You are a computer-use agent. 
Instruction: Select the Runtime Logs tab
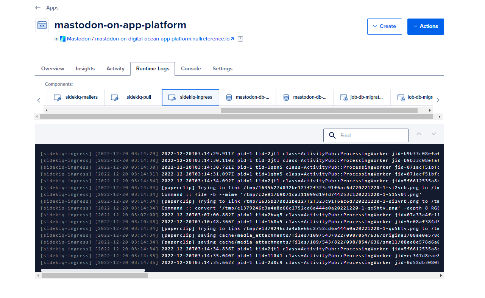(153, 69)
